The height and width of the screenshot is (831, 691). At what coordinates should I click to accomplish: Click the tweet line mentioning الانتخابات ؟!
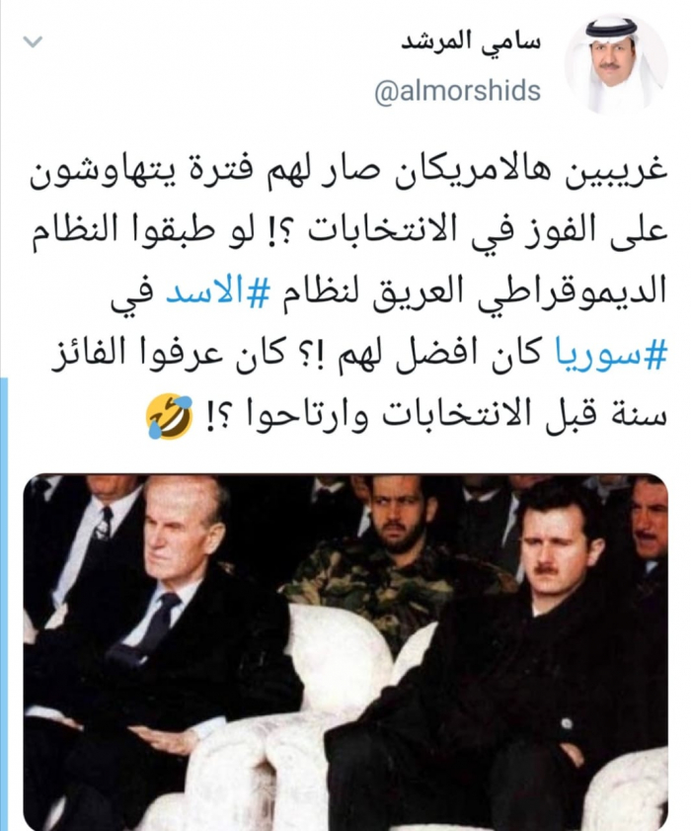[347, 232]
